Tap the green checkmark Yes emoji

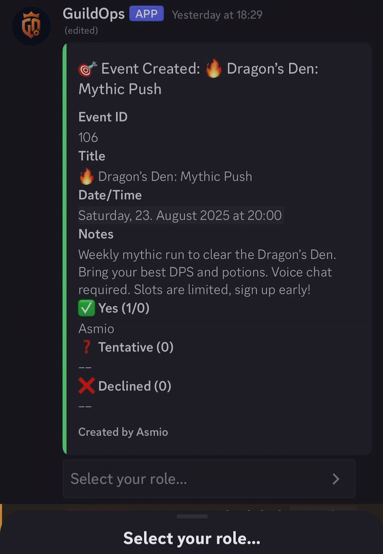(x=87, y=308)
